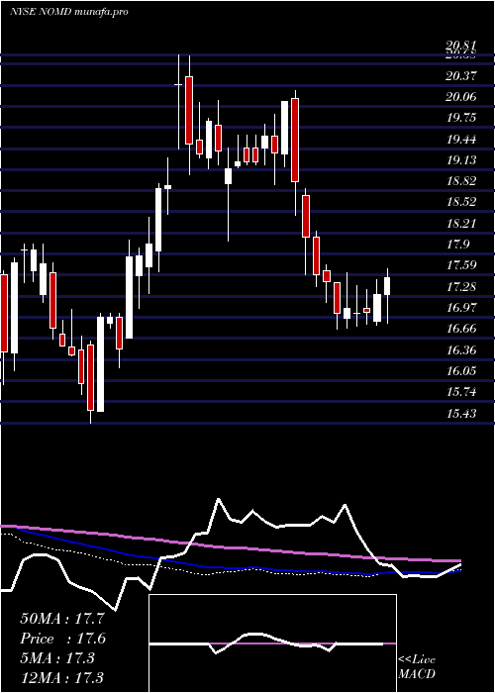This screenshot has height=693, width=495.
Task: Click inside the MACD inset chart box
Action: 272,643
